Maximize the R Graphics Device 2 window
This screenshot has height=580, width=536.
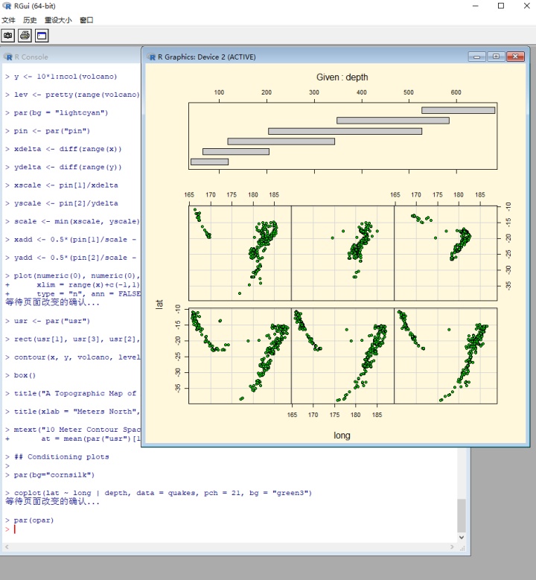click(496, 57)
